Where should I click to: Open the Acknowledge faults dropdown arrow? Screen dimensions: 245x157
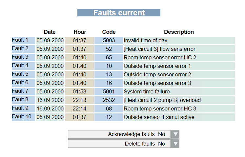(x=175, y=134)
